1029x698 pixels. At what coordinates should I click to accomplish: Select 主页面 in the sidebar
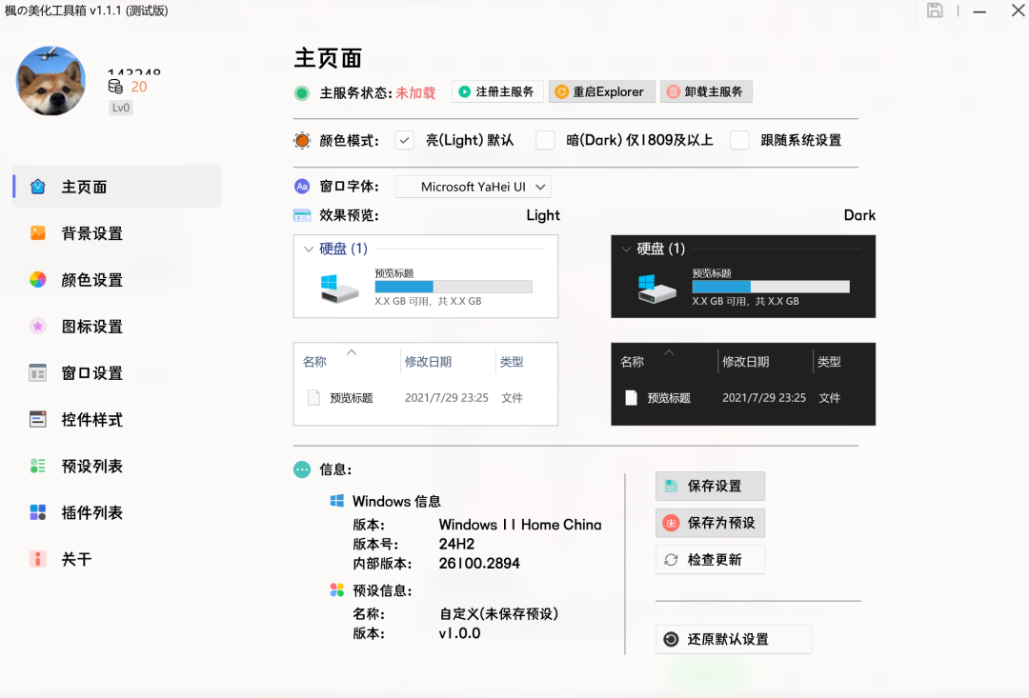(117, 187)
